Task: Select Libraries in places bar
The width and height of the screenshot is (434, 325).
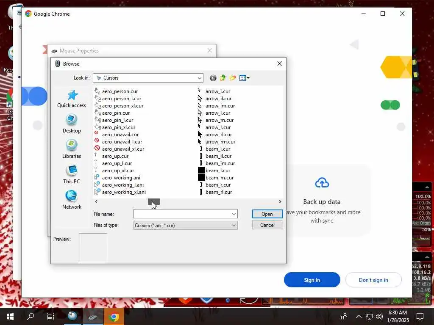Action: (72, 149)
